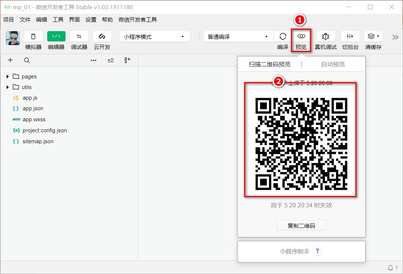Open the 设置 menu

point(91,20)
